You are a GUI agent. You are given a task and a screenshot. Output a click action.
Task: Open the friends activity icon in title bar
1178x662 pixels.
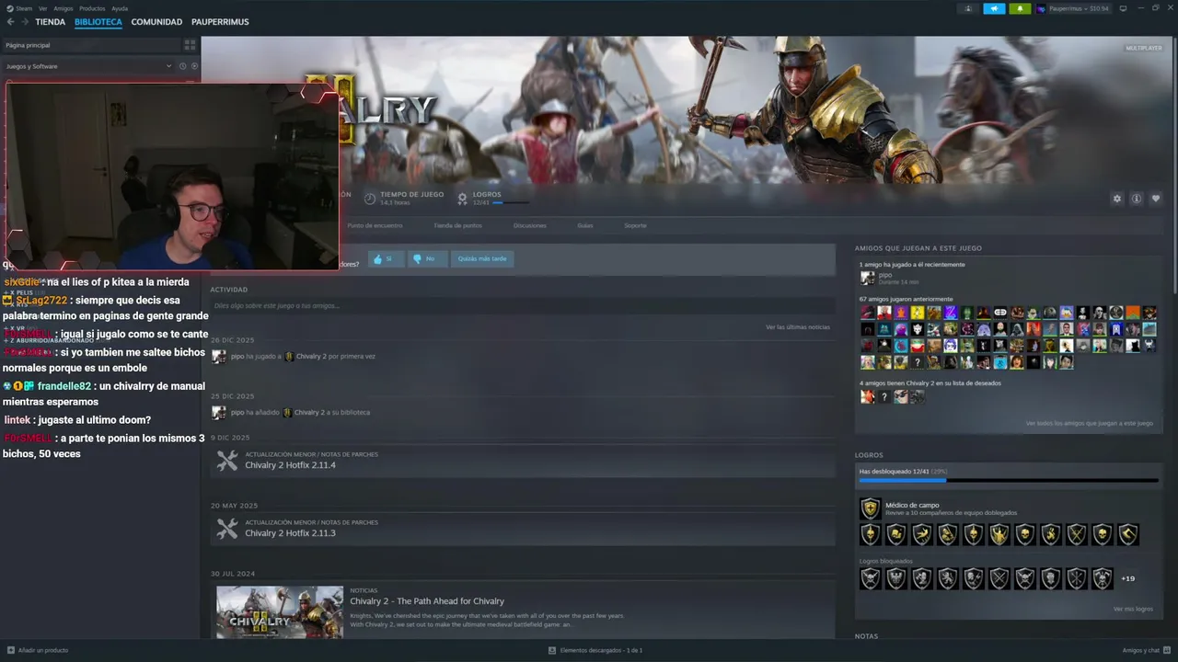968,8
